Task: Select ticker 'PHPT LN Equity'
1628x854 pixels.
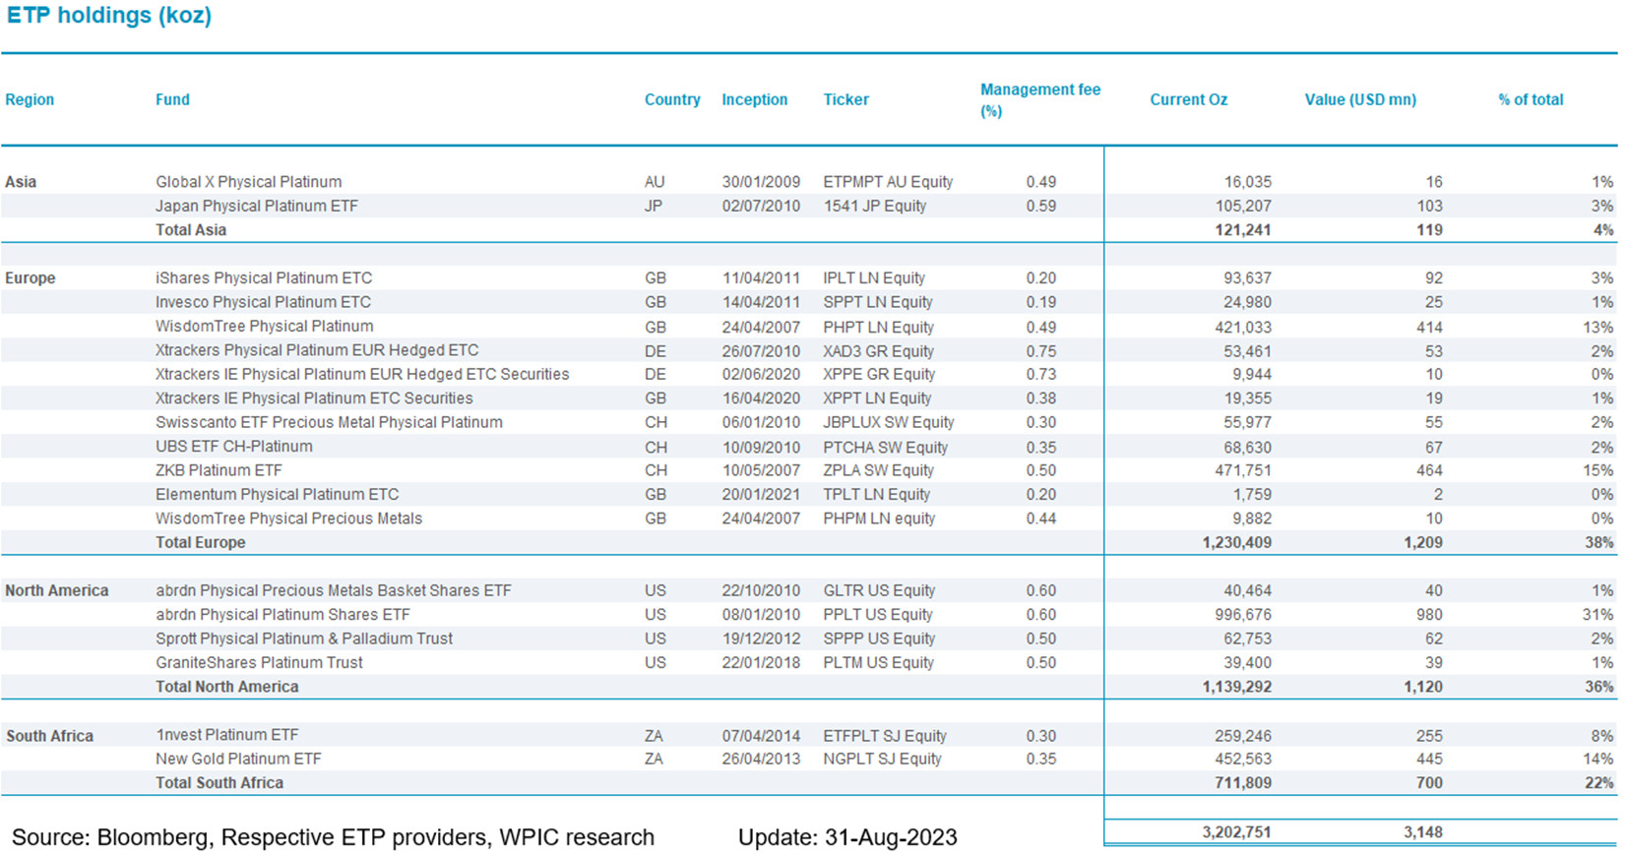Action: click(878, 327)
